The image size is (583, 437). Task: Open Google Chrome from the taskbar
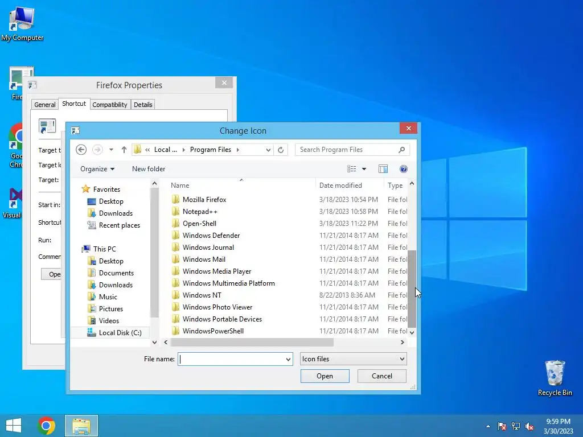coord(46,426)
